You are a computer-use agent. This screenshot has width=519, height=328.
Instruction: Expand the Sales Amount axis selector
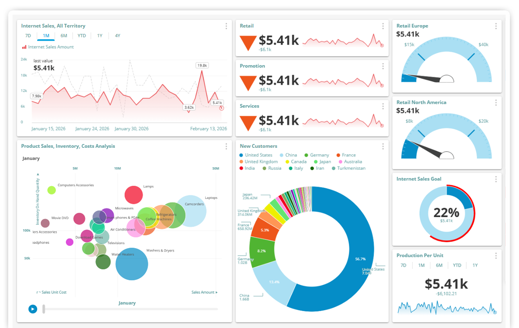click(203, 292)
